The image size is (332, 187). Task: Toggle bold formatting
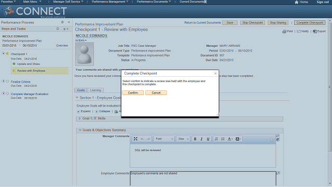tap(195, 139)
